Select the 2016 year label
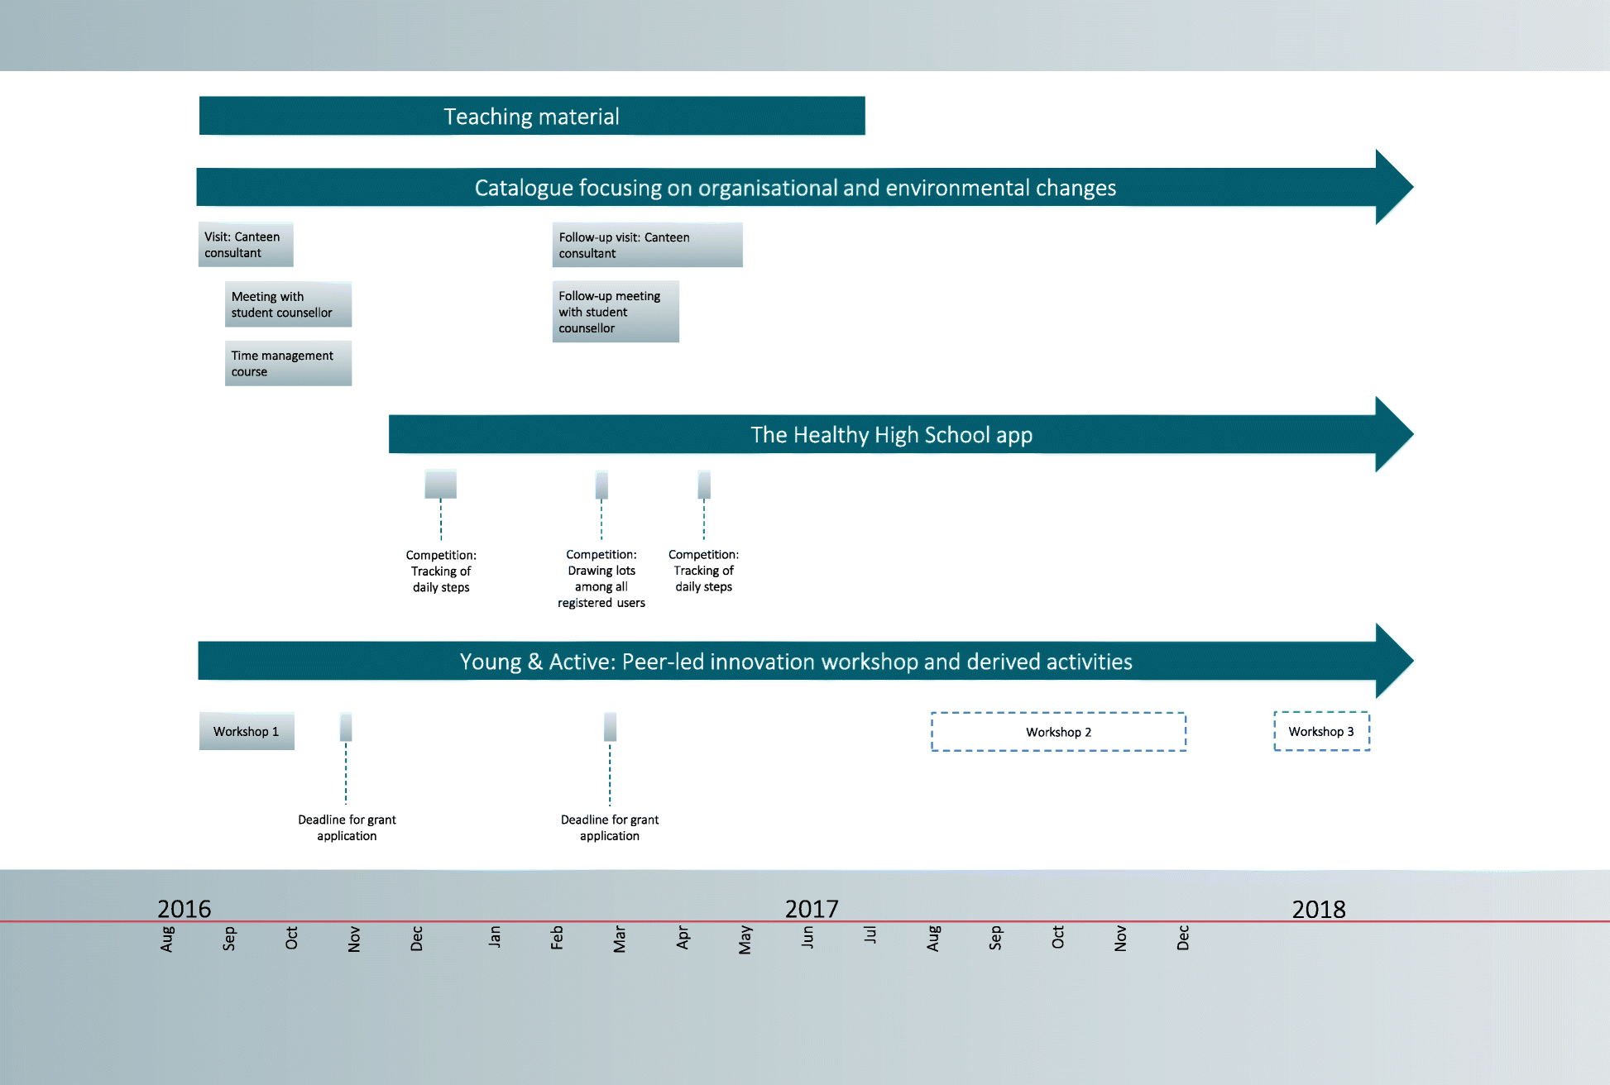Image resolution: width=1610 pixels, height=1085 pixels. (x=184, y=909)
